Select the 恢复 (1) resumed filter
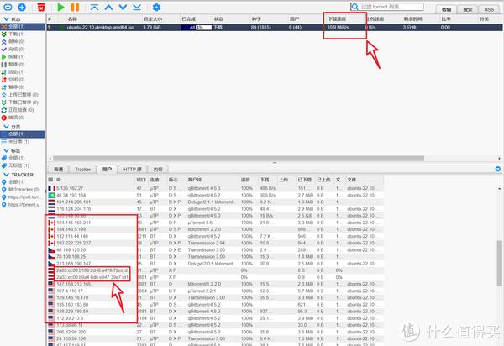This screenshot has height=346, width=504. point(23,56)
